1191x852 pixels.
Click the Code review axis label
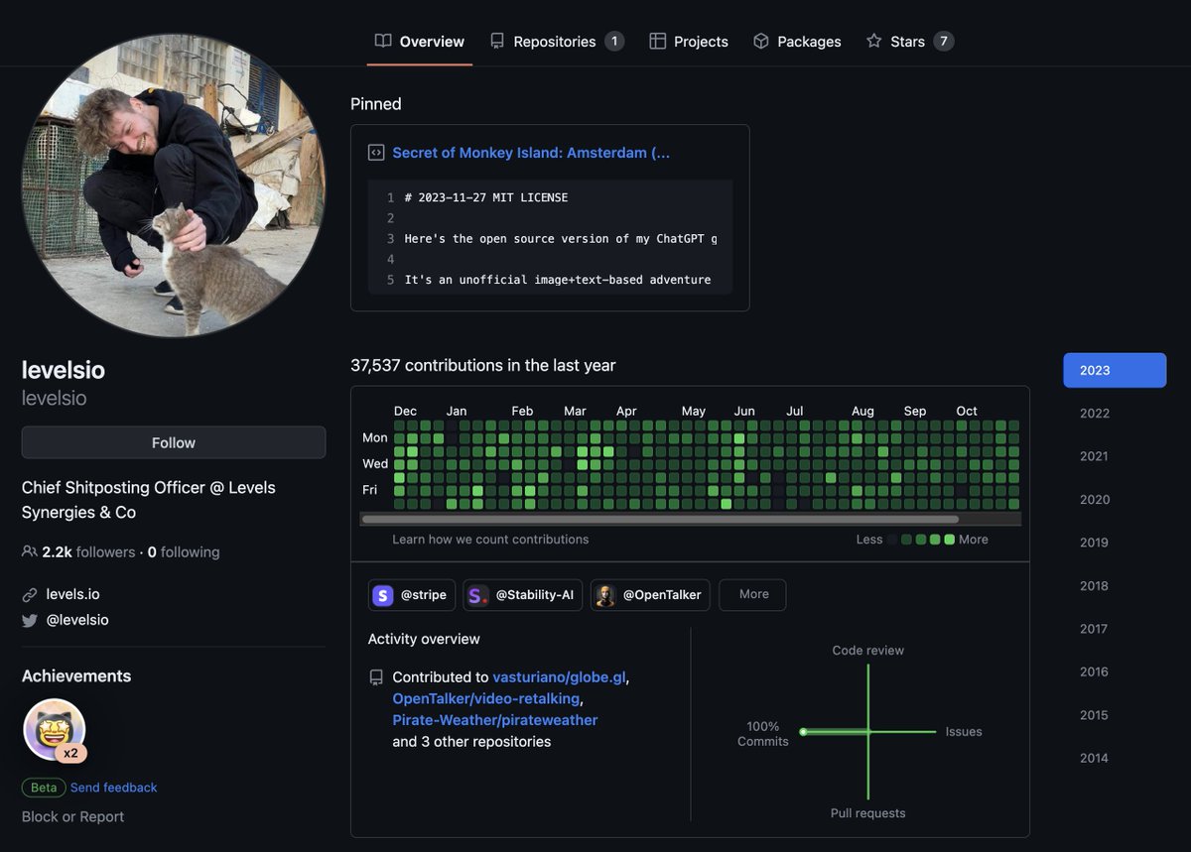click(868, 651)
